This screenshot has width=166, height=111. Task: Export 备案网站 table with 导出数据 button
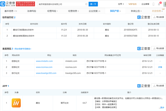click(x=158, y=48)
